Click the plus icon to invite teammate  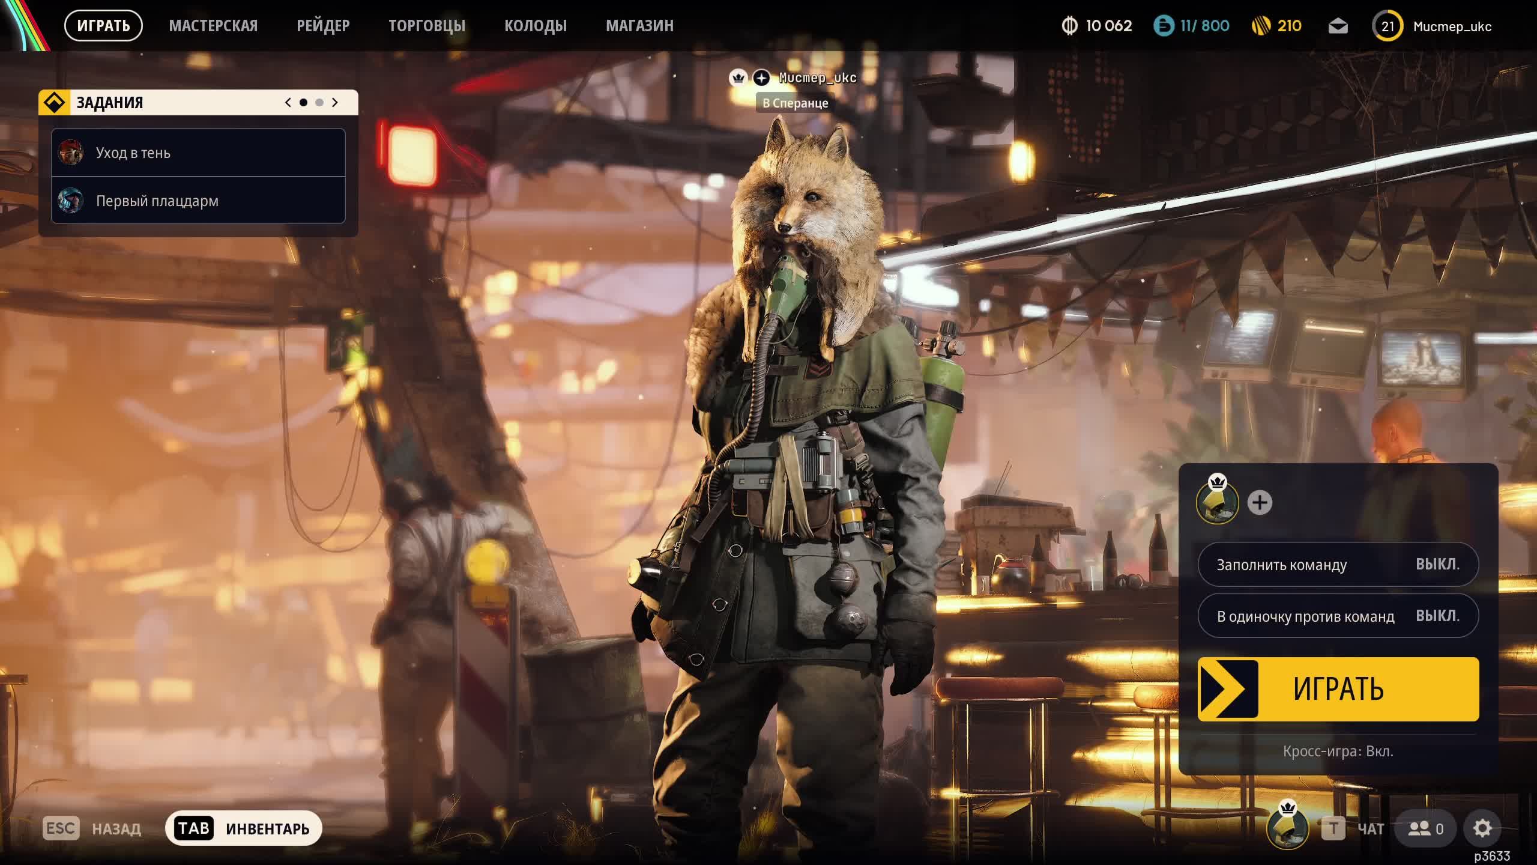(x=1260, y=503)
